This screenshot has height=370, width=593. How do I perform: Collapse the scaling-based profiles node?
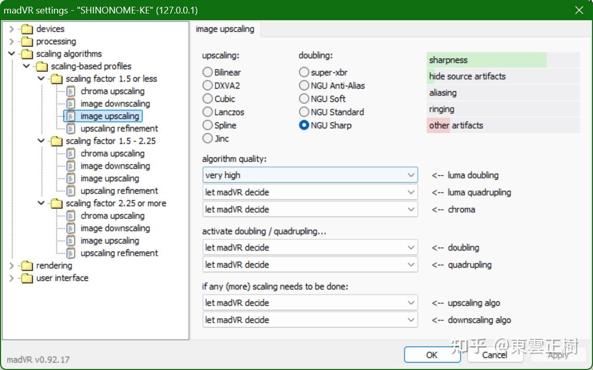(x=26, y=66)
